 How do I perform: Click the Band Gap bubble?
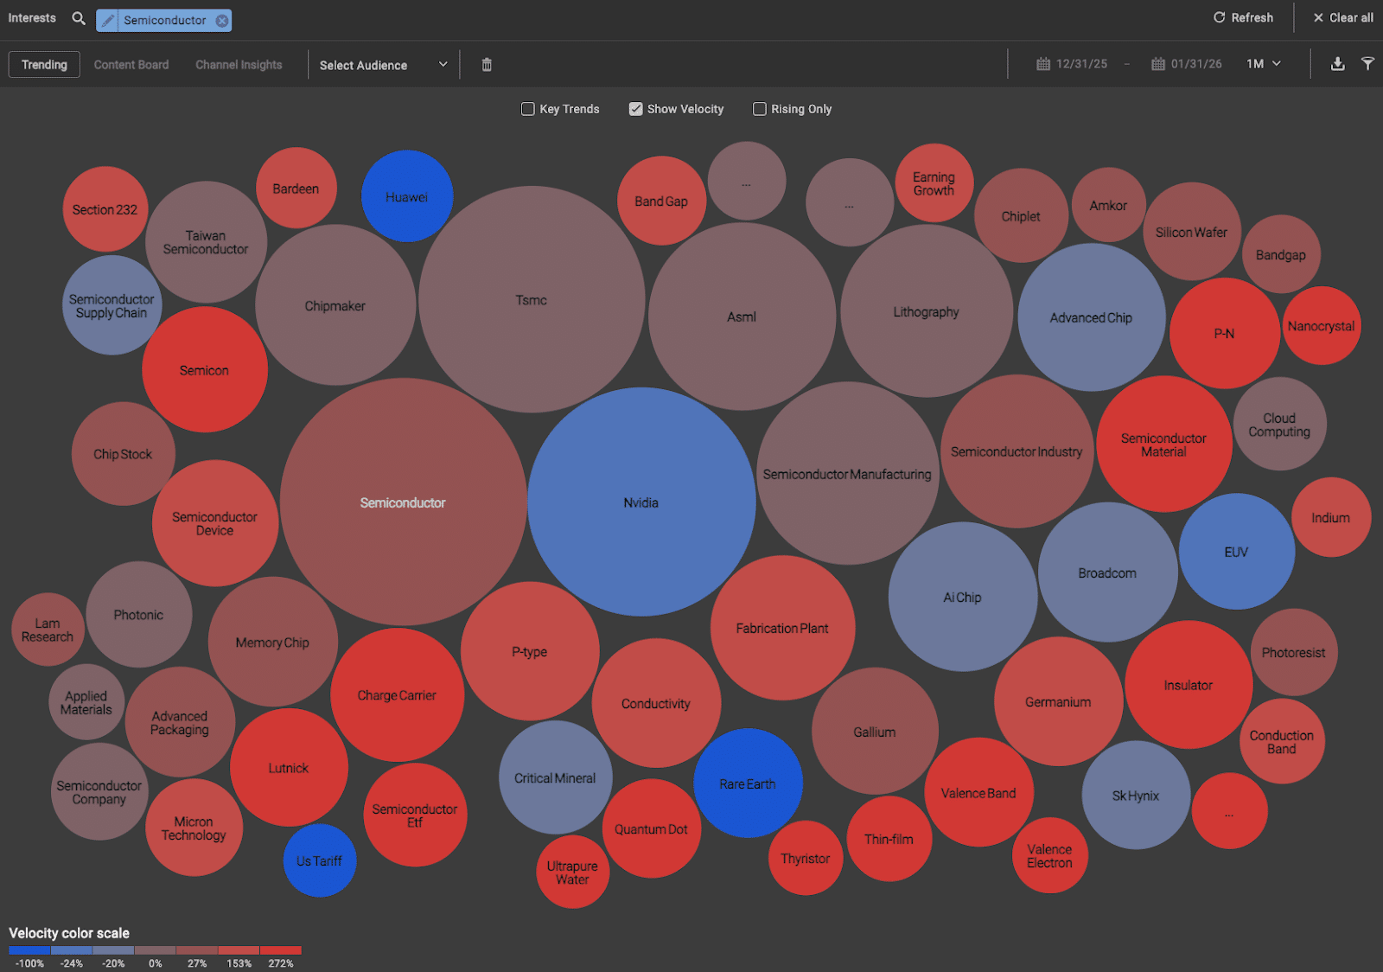[x=662, y=201]
